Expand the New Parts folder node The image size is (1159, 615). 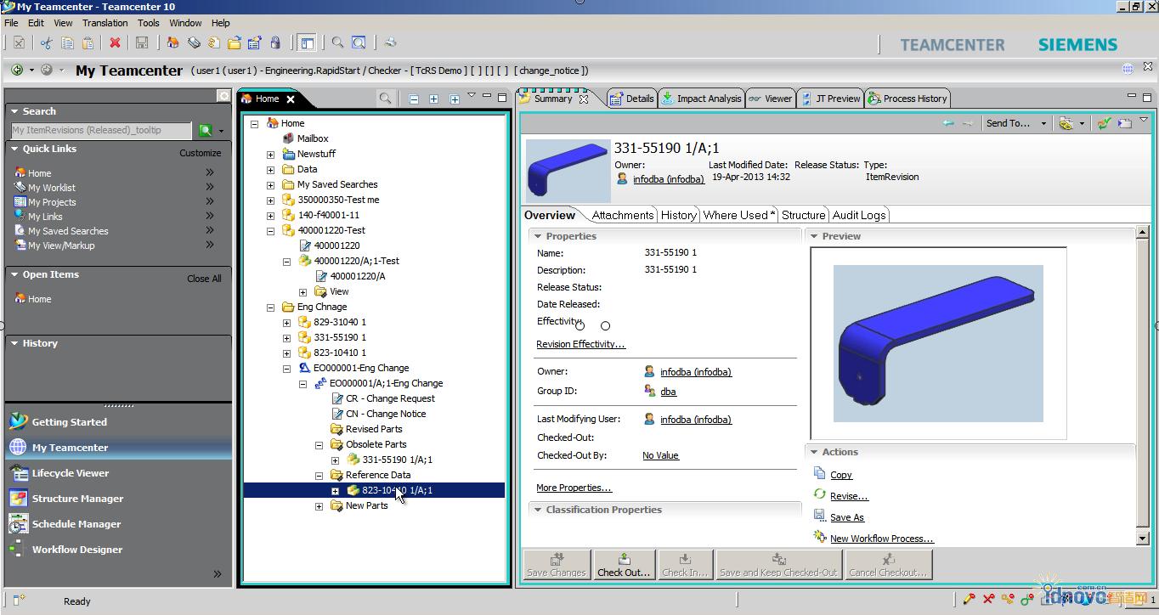(319, 505)
